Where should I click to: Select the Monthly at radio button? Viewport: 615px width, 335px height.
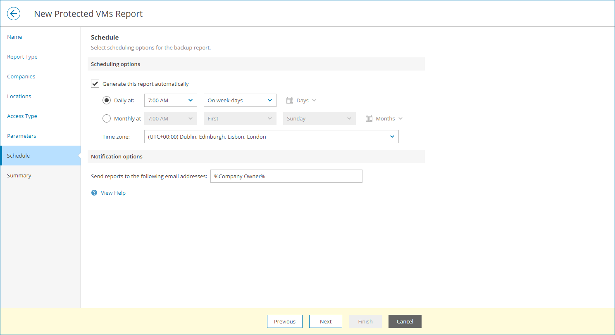pos(107,118)
